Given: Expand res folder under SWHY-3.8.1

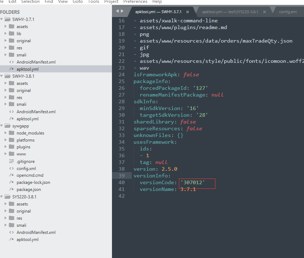Looking at the screenshot, I should tap(6, 97).
